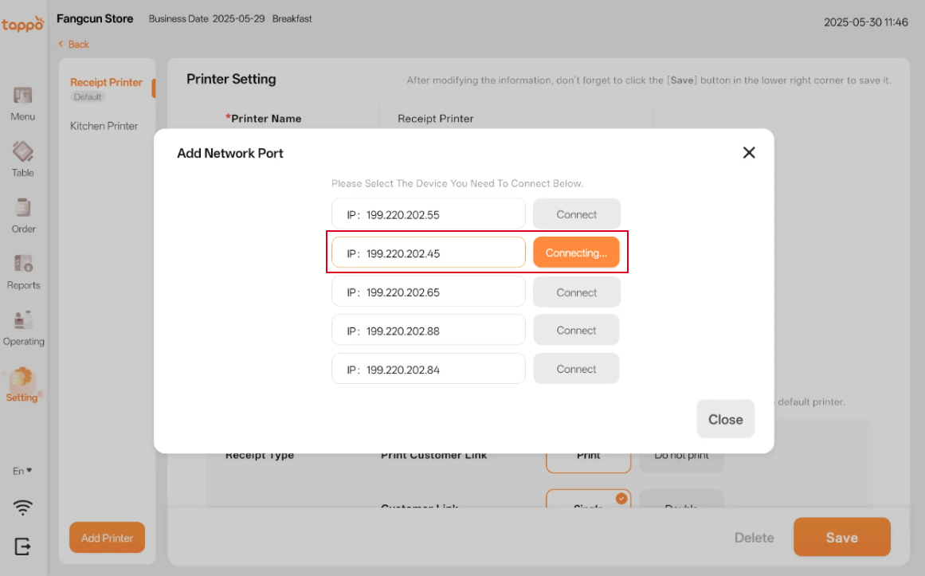Viewport: 925px width, 576px height.
Task: Expand the En language dropdown
Action: pyautogui.click(x=22, y=471)
